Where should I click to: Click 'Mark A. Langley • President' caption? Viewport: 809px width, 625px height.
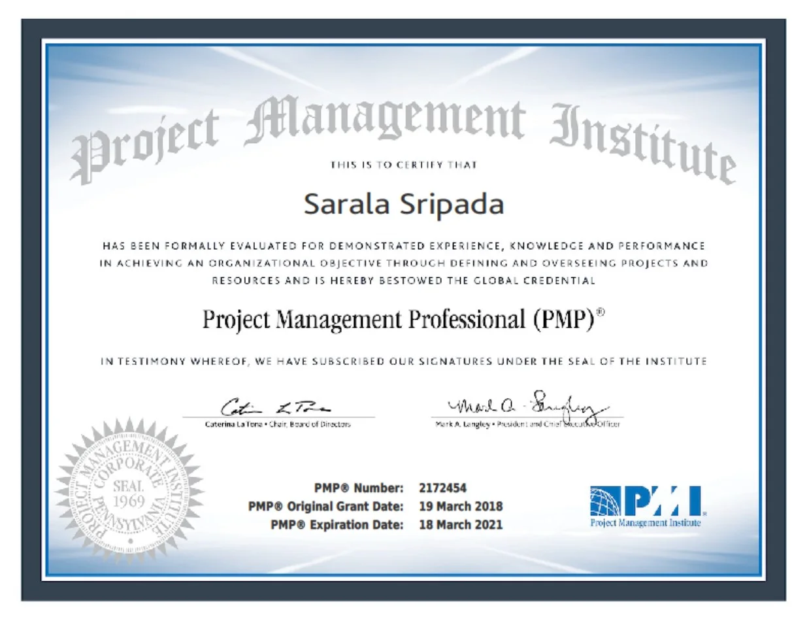pyautogui.click(x=527, y=424)
